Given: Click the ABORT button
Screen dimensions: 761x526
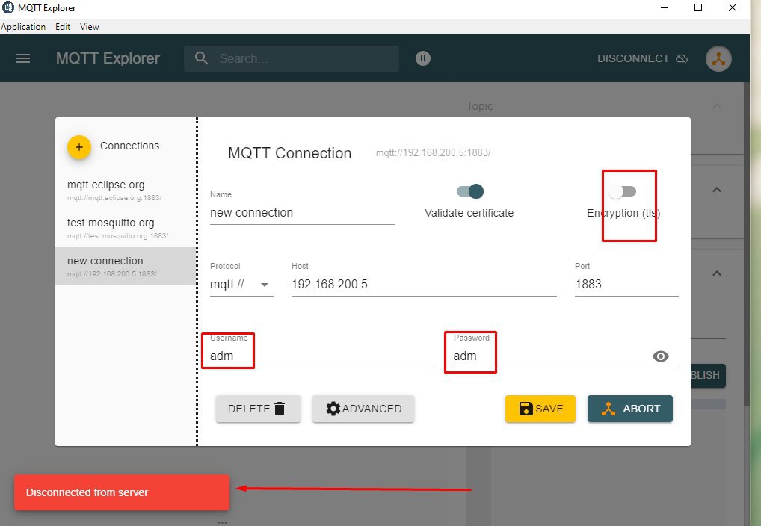Looking at the screenshot, I should (x=630, y=409).
